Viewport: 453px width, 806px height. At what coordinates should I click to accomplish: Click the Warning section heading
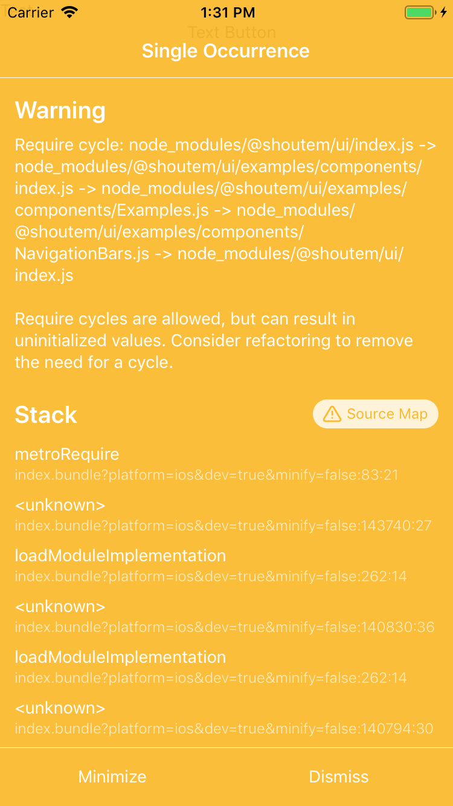(60, 111)
